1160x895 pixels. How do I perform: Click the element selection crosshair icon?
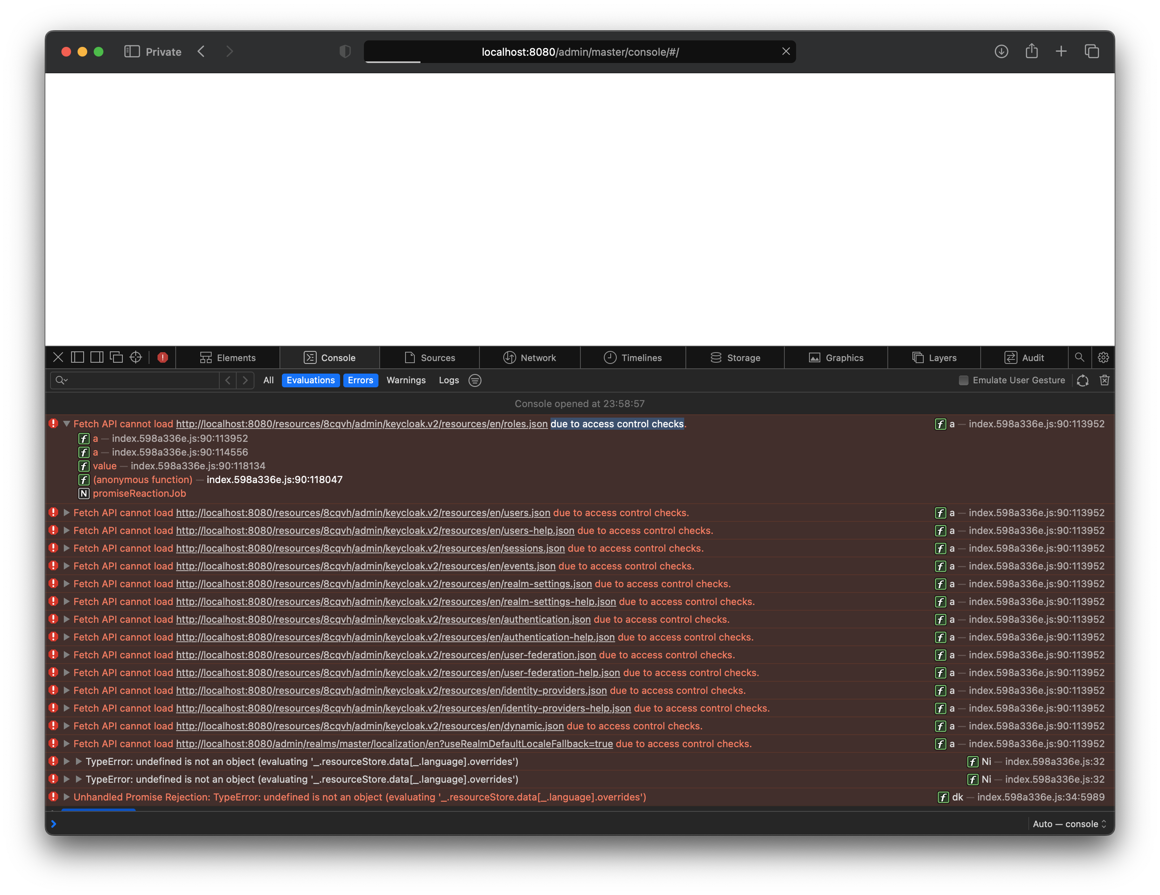click(136, 357)
